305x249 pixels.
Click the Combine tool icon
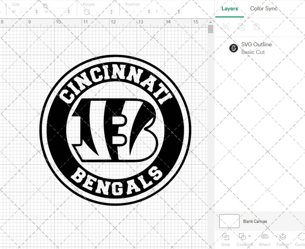pyautogui.click(x=242, y=237)
